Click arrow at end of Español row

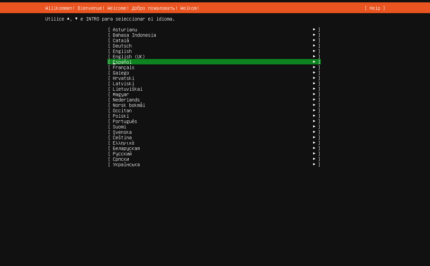click(x=314, y=62)
